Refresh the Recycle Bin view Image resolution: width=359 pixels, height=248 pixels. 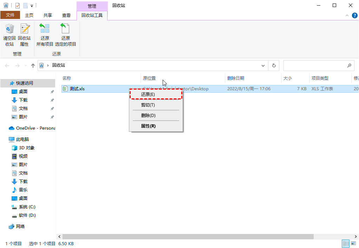click(x=274, y=66)
